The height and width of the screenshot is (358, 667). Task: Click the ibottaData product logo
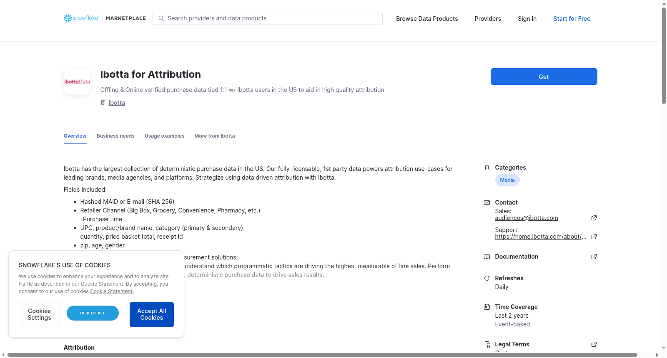77,81
